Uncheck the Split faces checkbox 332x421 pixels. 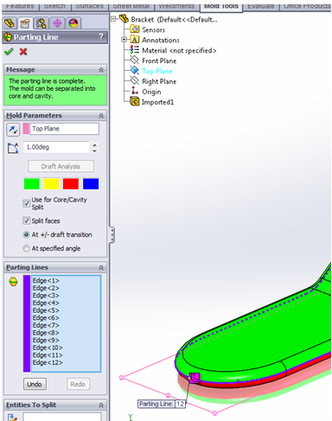click(27, 220)
